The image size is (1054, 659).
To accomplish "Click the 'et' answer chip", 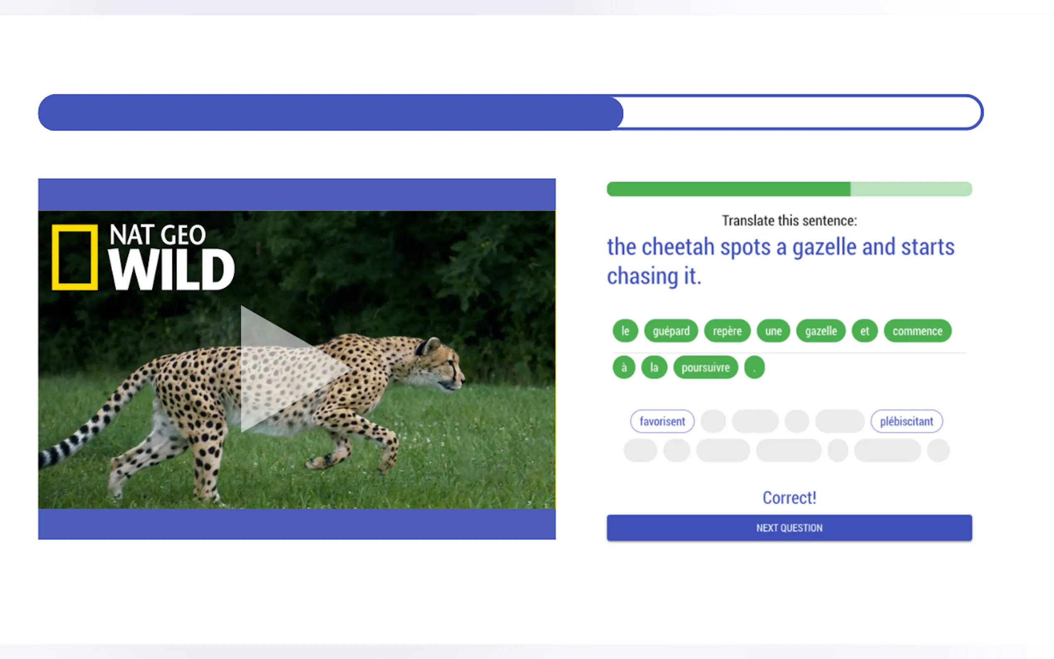I will (864, 331).
